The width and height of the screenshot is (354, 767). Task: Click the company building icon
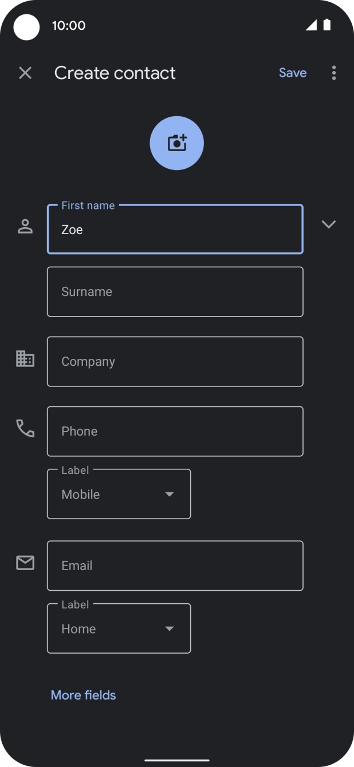tap(25, 359)
